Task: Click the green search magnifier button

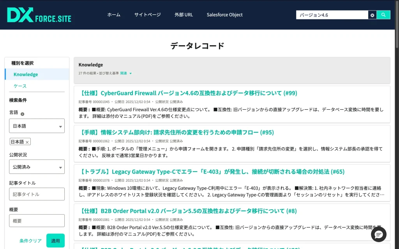Action: pyautogui.click(x=383, y=15)
